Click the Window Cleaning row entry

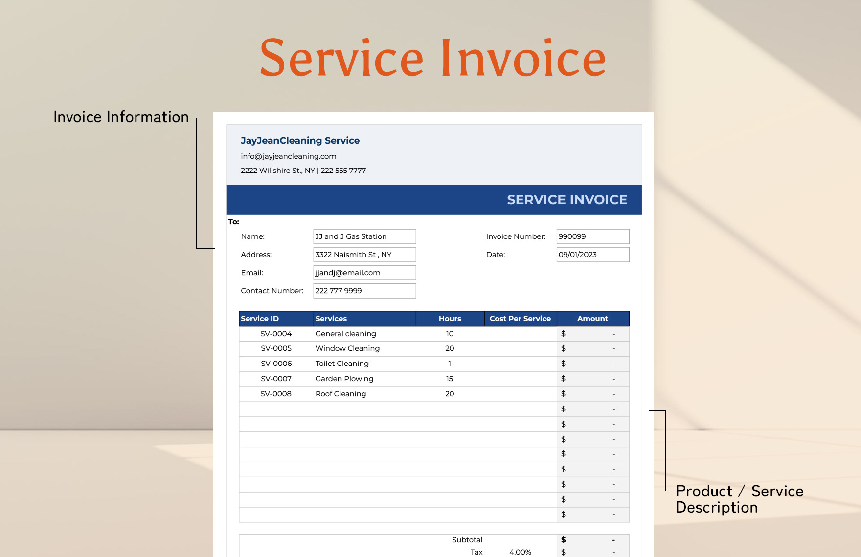click(x=347, y=348)
